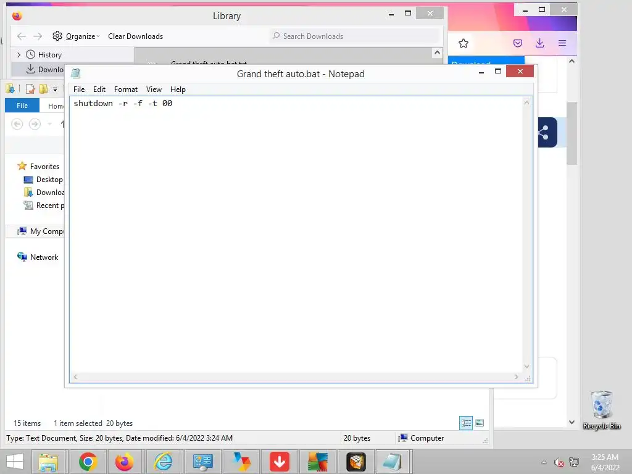Click Organize in the Library window

pyautogui.click(x=76, y=36)
